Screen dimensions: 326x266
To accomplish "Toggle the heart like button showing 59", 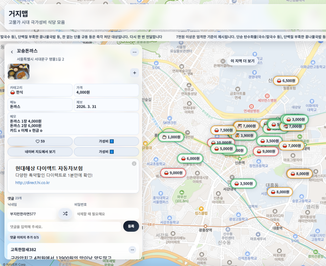I will coord(40,141).
